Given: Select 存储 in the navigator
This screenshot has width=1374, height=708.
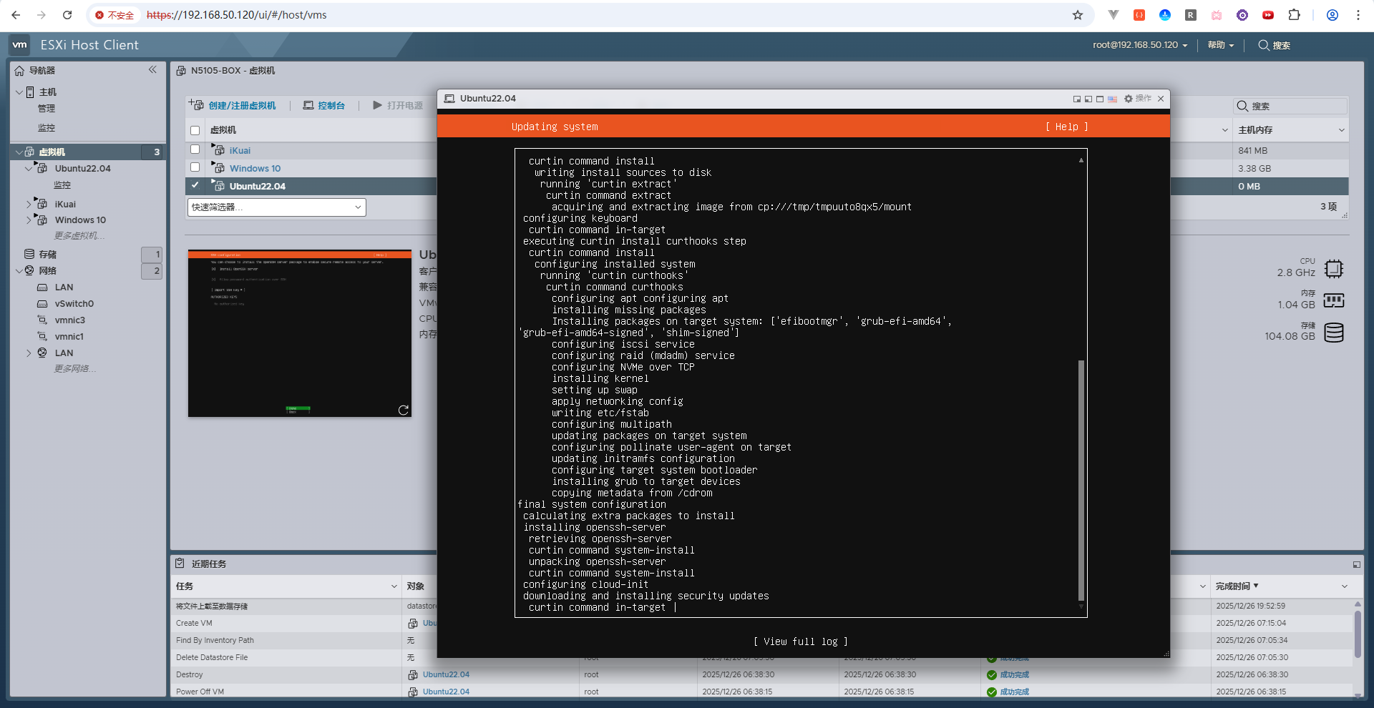Looking at the screenshot, I should tap(47, 254).
